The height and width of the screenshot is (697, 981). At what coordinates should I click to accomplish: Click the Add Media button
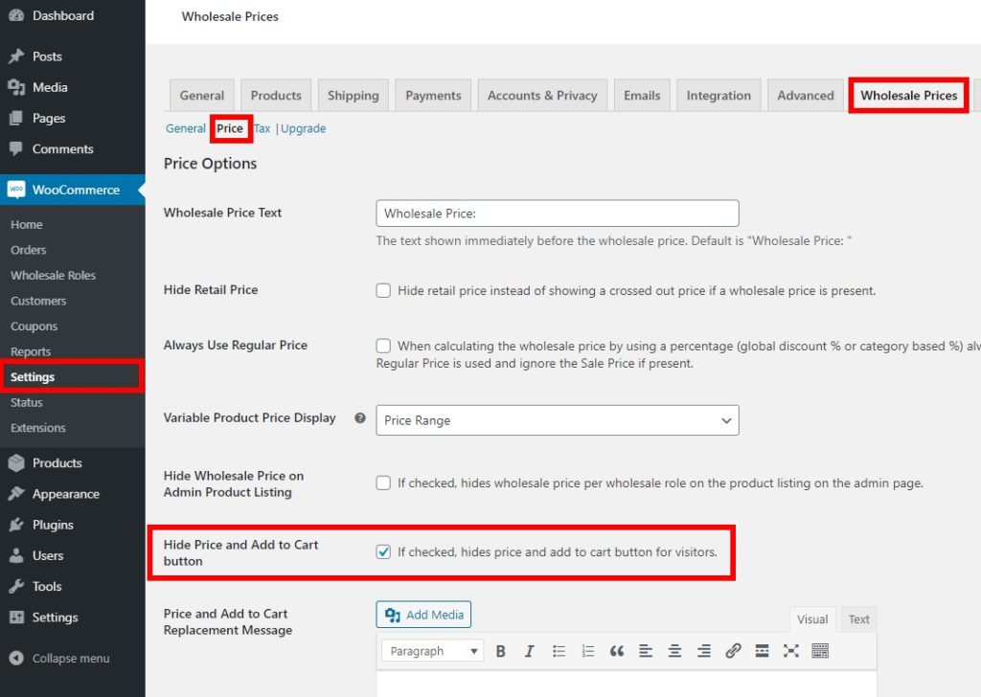tap(423, 615)
